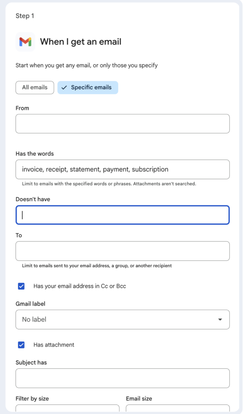Viewport: 245px width, 414px height.
Task: Click the Has the words field
Action: coord(122,169)
